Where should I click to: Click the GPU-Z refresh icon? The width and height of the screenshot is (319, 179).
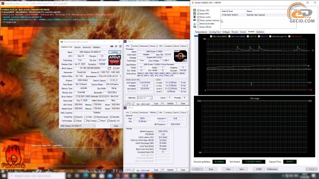116,46
